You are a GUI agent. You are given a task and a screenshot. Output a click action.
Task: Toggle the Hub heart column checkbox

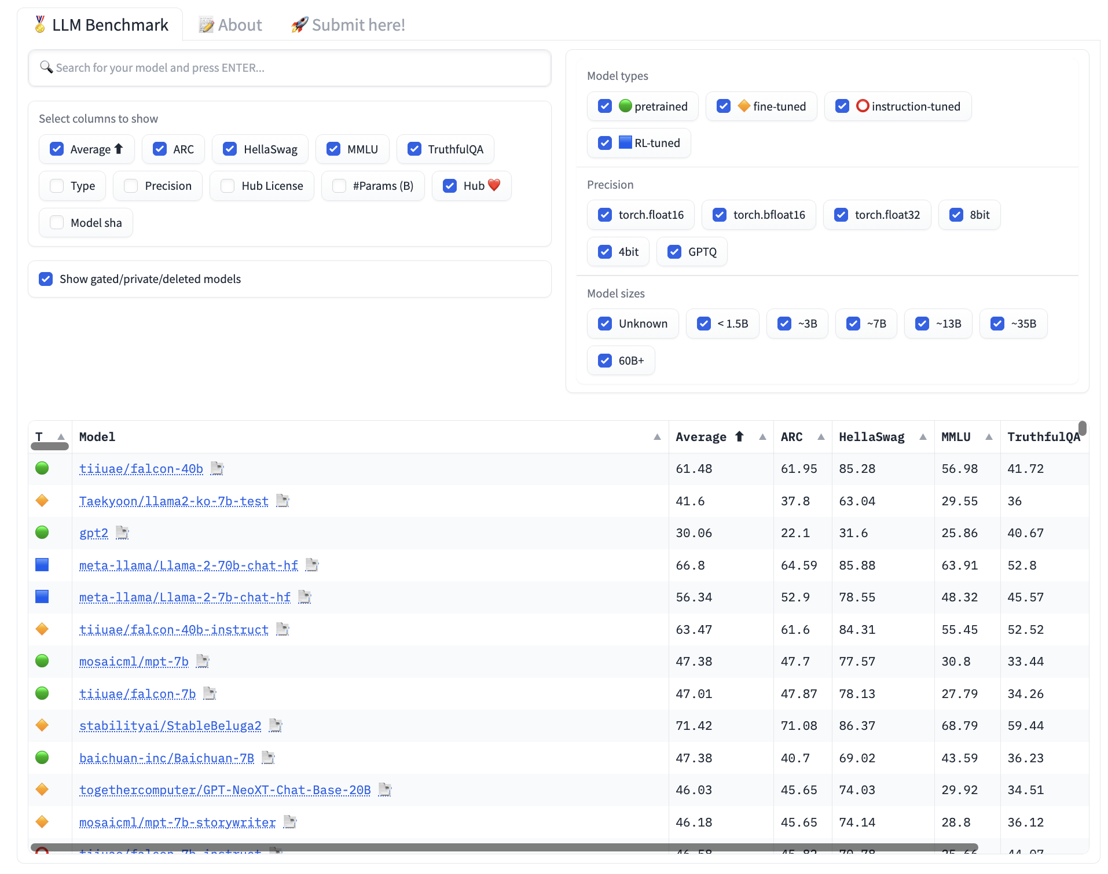pyautogui.click(x=450, y=186)
